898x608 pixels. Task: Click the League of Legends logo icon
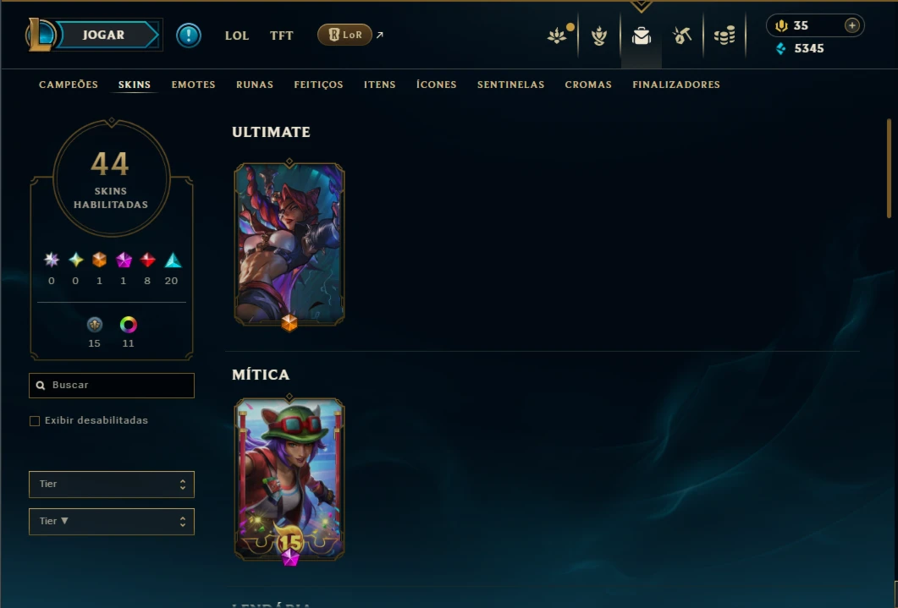(40, 35)
